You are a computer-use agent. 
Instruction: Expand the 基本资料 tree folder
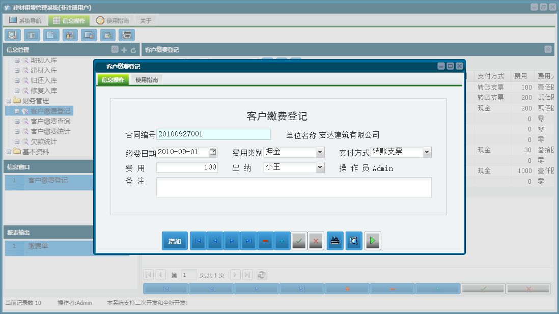click(x=9, y=152)
